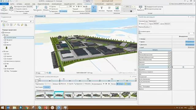The height and width of the screenshot is (110, 196).
Task: Toggle the Слой filter button in timeline
Action: [127, 84]
